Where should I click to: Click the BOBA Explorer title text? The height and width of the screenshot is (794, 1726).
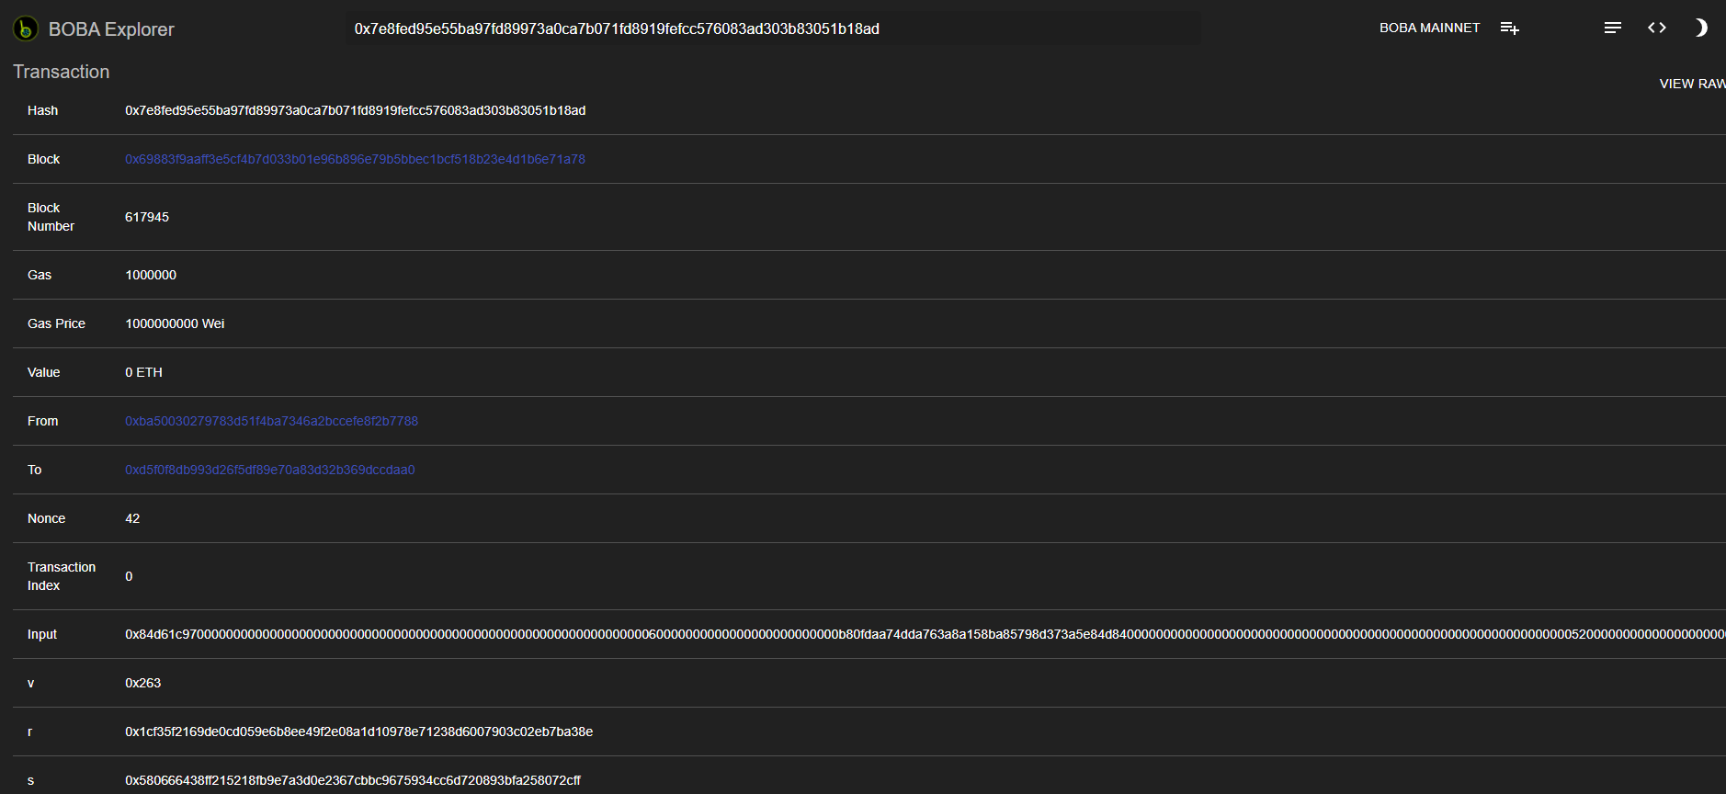point(111,29)
